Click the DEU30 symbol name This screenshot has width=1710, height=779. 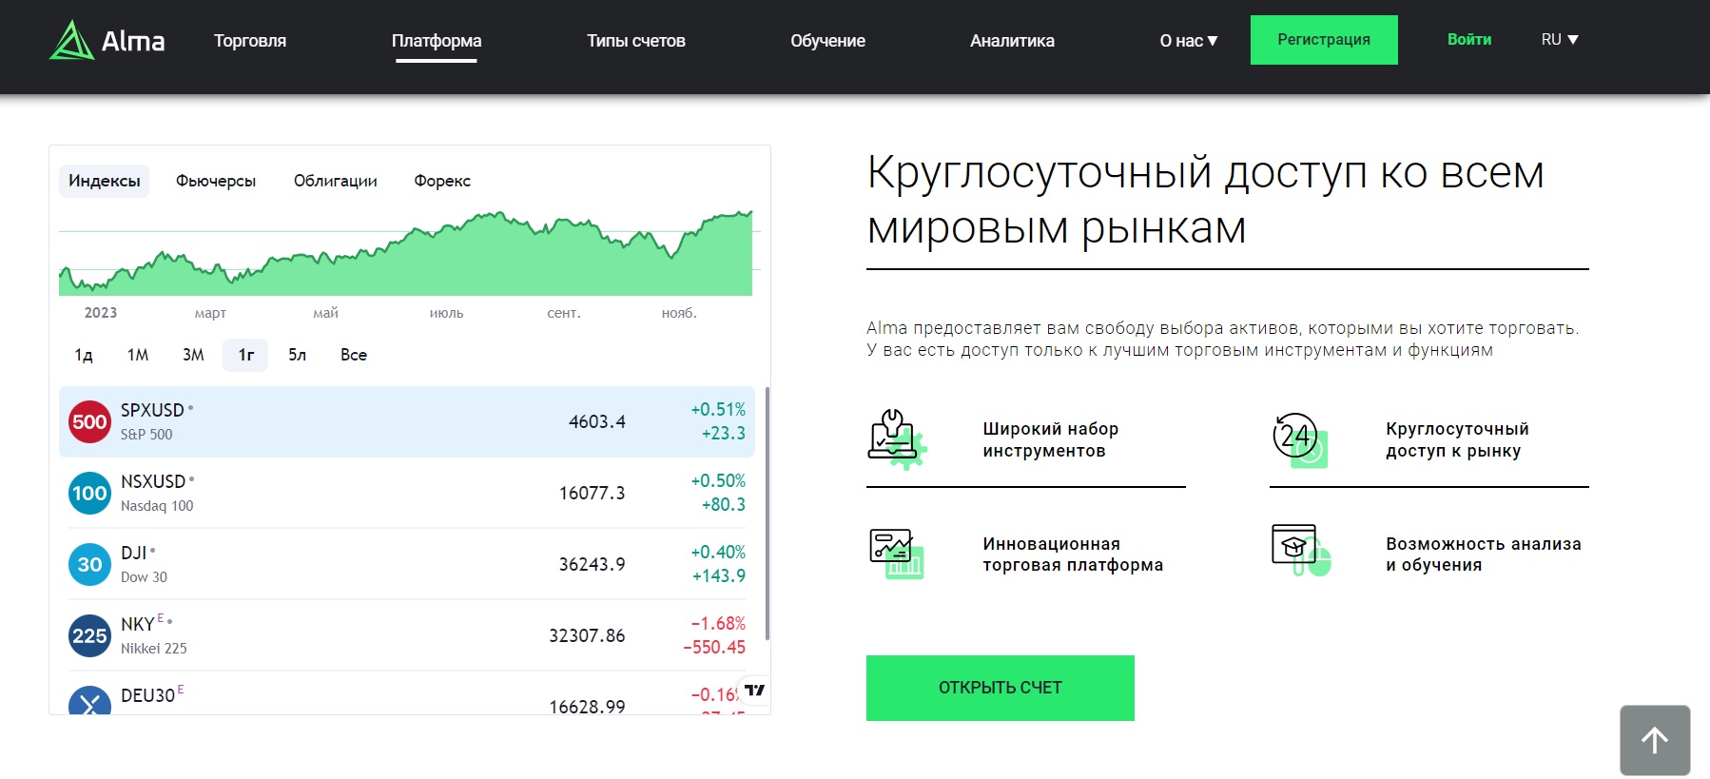[x=148, y=695]
